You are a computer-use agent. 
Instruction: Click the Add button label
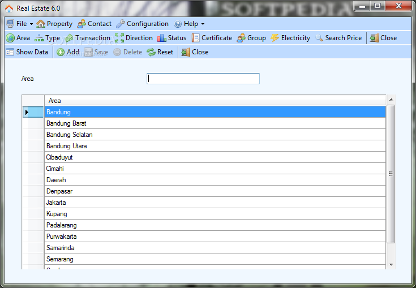(73, 52)
